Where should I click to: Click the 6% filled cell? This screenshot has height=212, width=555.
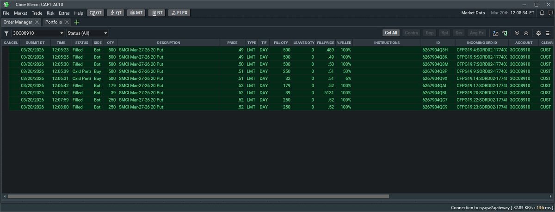(344, 79)
